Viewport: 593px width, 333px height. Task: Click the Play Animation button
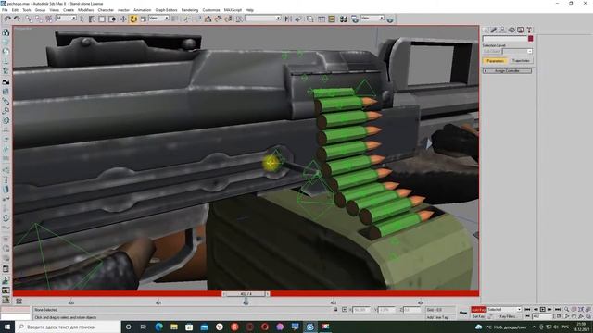pos(543,310)
